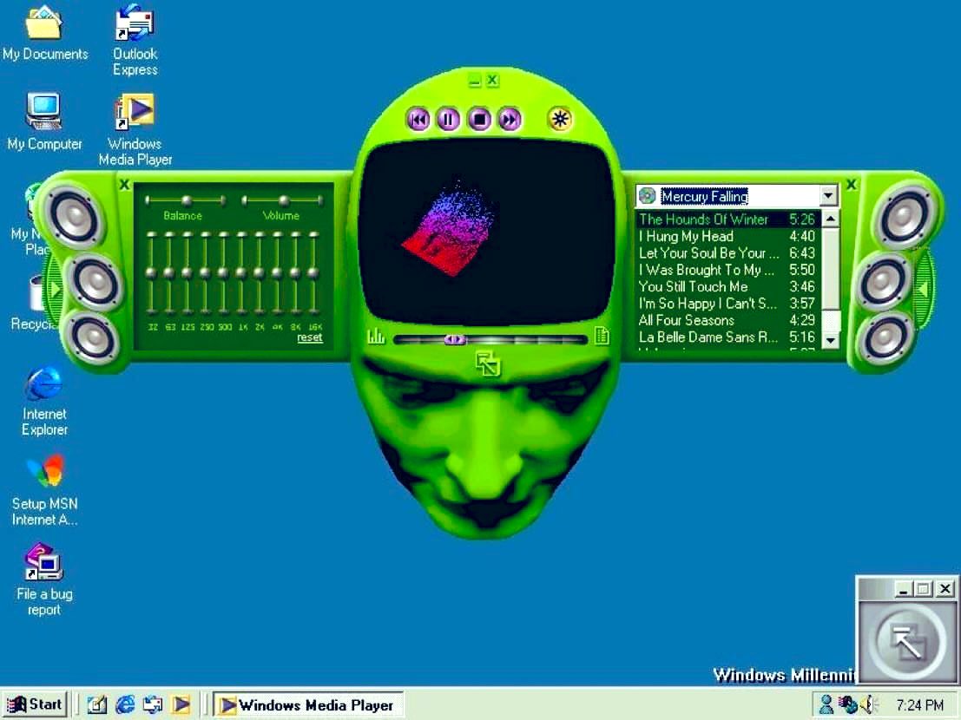
Task: Click the return to full mode icon
Action: pyautogui.click(x=488, y=363)
